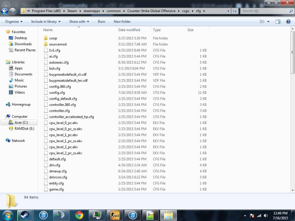Click the Forward navigation arrow
295x221 pixels.
pyautogui.click(x=12, y=11)
